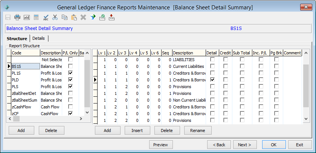
Task: Click the Code column header
Action: [26, 53]
